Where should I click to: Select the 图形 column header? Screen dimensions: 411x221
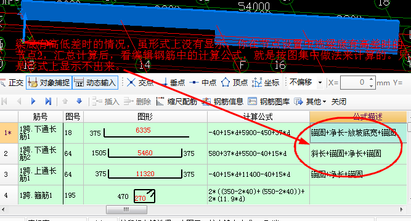click(145, 117)
